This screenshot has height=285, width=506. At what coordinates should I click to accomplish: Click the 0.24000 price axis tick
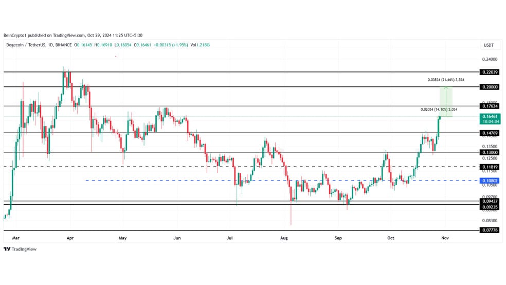point(490,59)
